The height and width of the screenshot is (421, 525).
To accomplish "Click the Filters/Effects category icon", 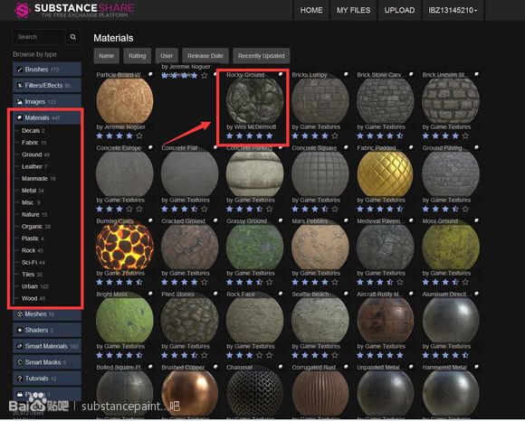I will [x=20, y=86].
